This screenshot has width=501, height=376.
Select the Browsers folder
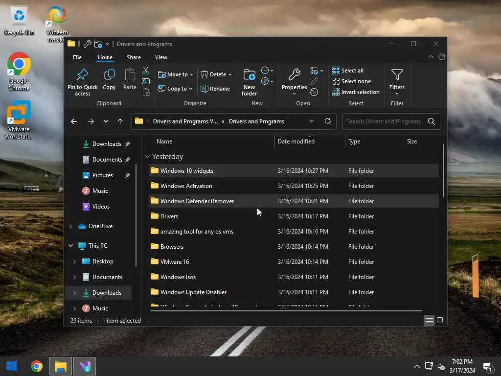pyautogui.click(x=294, y=247)
